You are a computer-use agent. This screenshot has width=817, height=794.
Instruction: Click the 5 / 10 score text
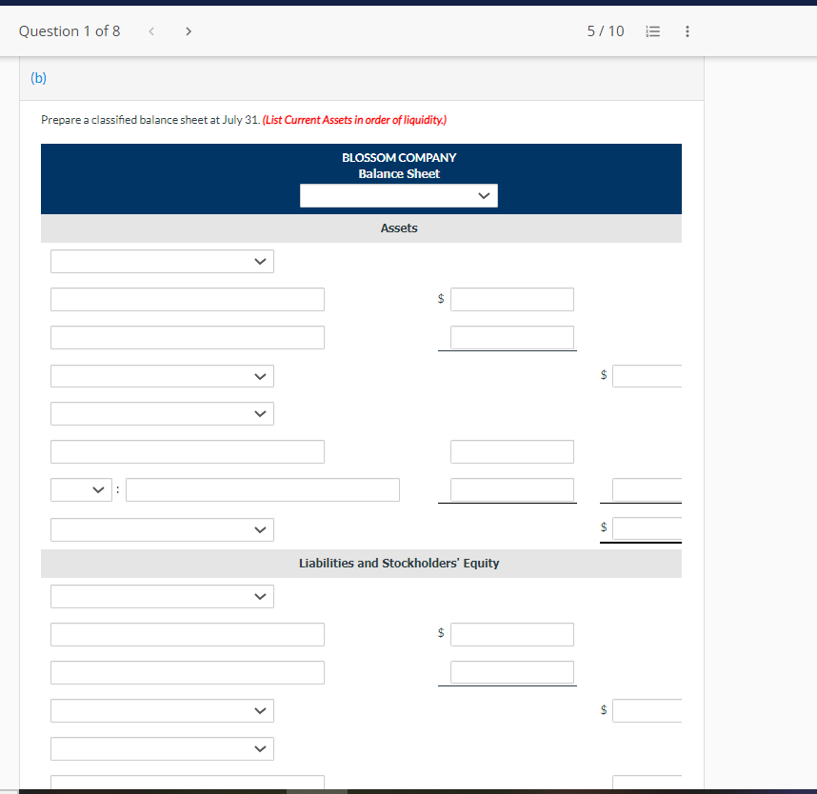(x=606, y=31)
